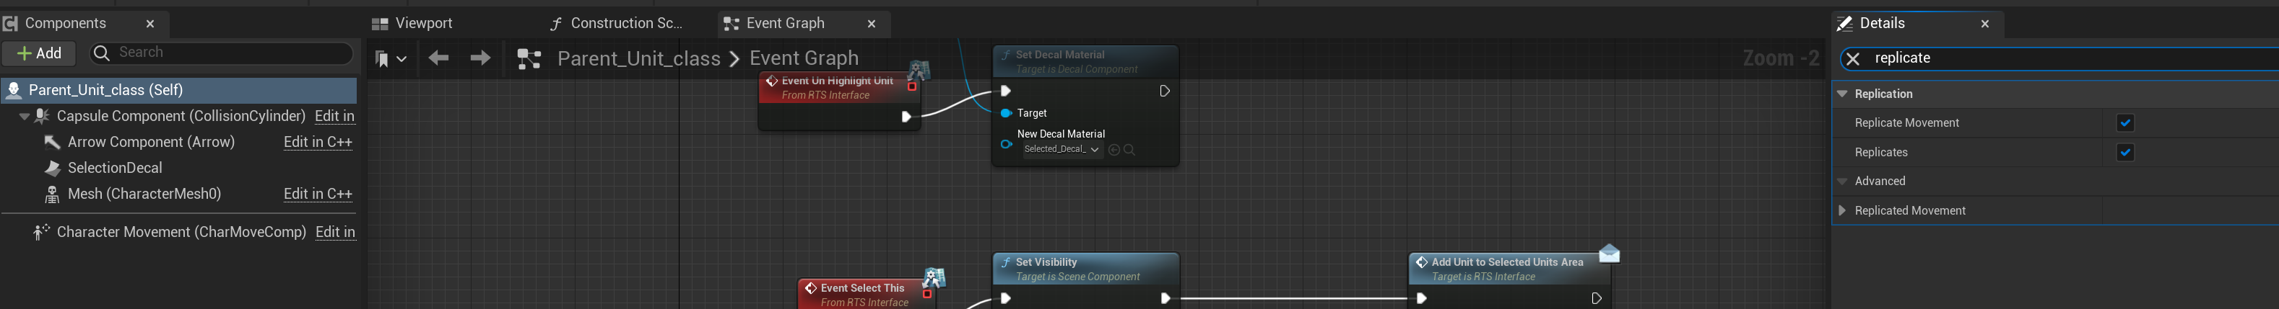Click the Details tab pencil icon

pos(1844,24)
